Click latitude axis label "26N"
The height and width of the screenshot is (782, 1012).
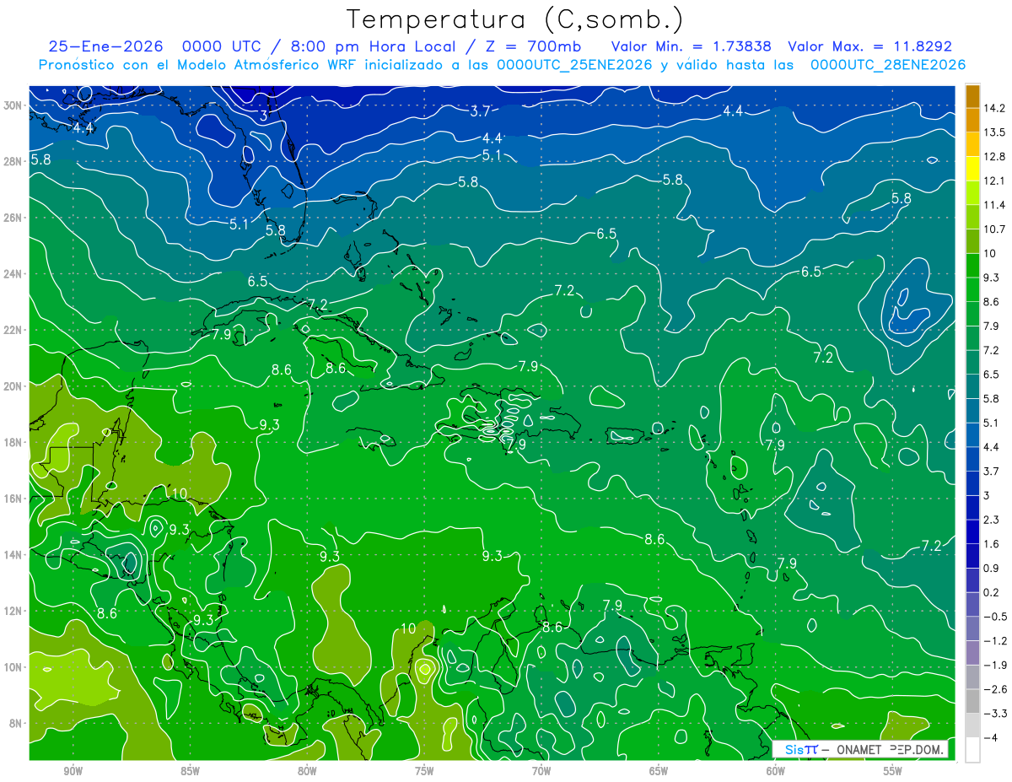coord(13,217)
